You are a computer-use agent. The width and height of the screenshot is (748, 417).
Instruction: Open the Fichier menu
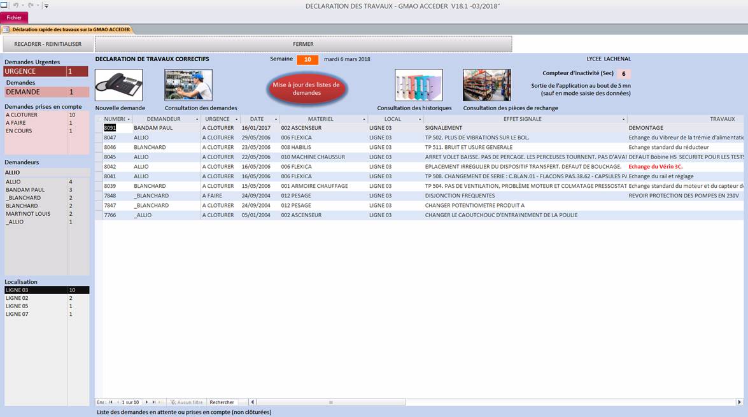[14, 18]
